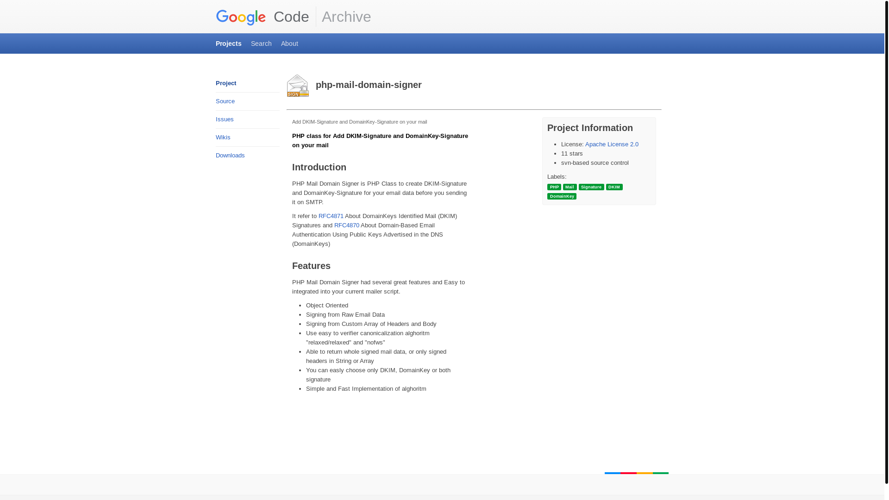Open the RFC4871 link
This screenshot has height=500, width=889.
coord(331,216)
